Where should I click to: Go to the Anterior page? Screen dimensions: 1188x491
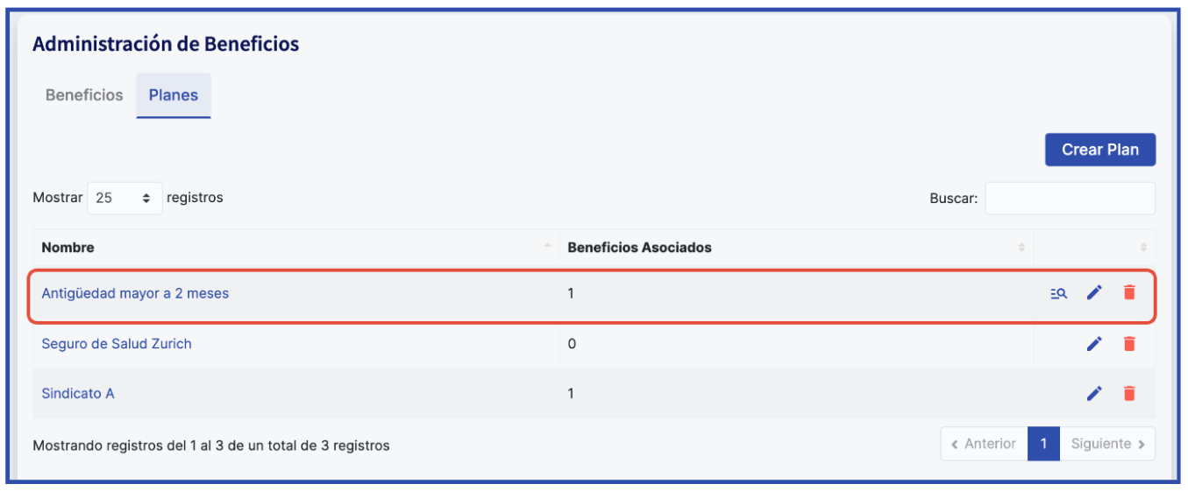click(x=984, y=444)
